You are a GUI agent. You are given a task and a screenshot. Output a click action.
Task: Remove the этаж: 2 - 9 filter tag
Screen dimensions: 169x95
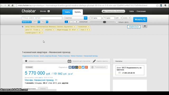(90, 30)
